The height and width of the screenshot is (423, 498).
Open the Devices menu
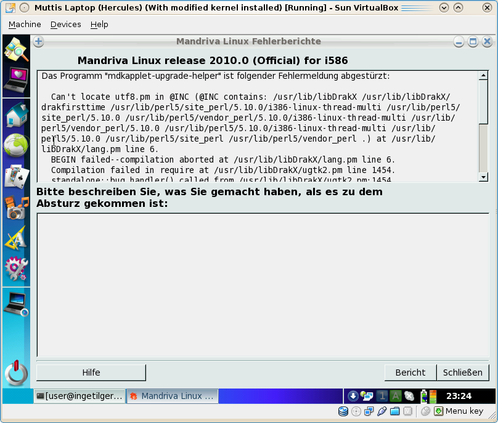65,25
